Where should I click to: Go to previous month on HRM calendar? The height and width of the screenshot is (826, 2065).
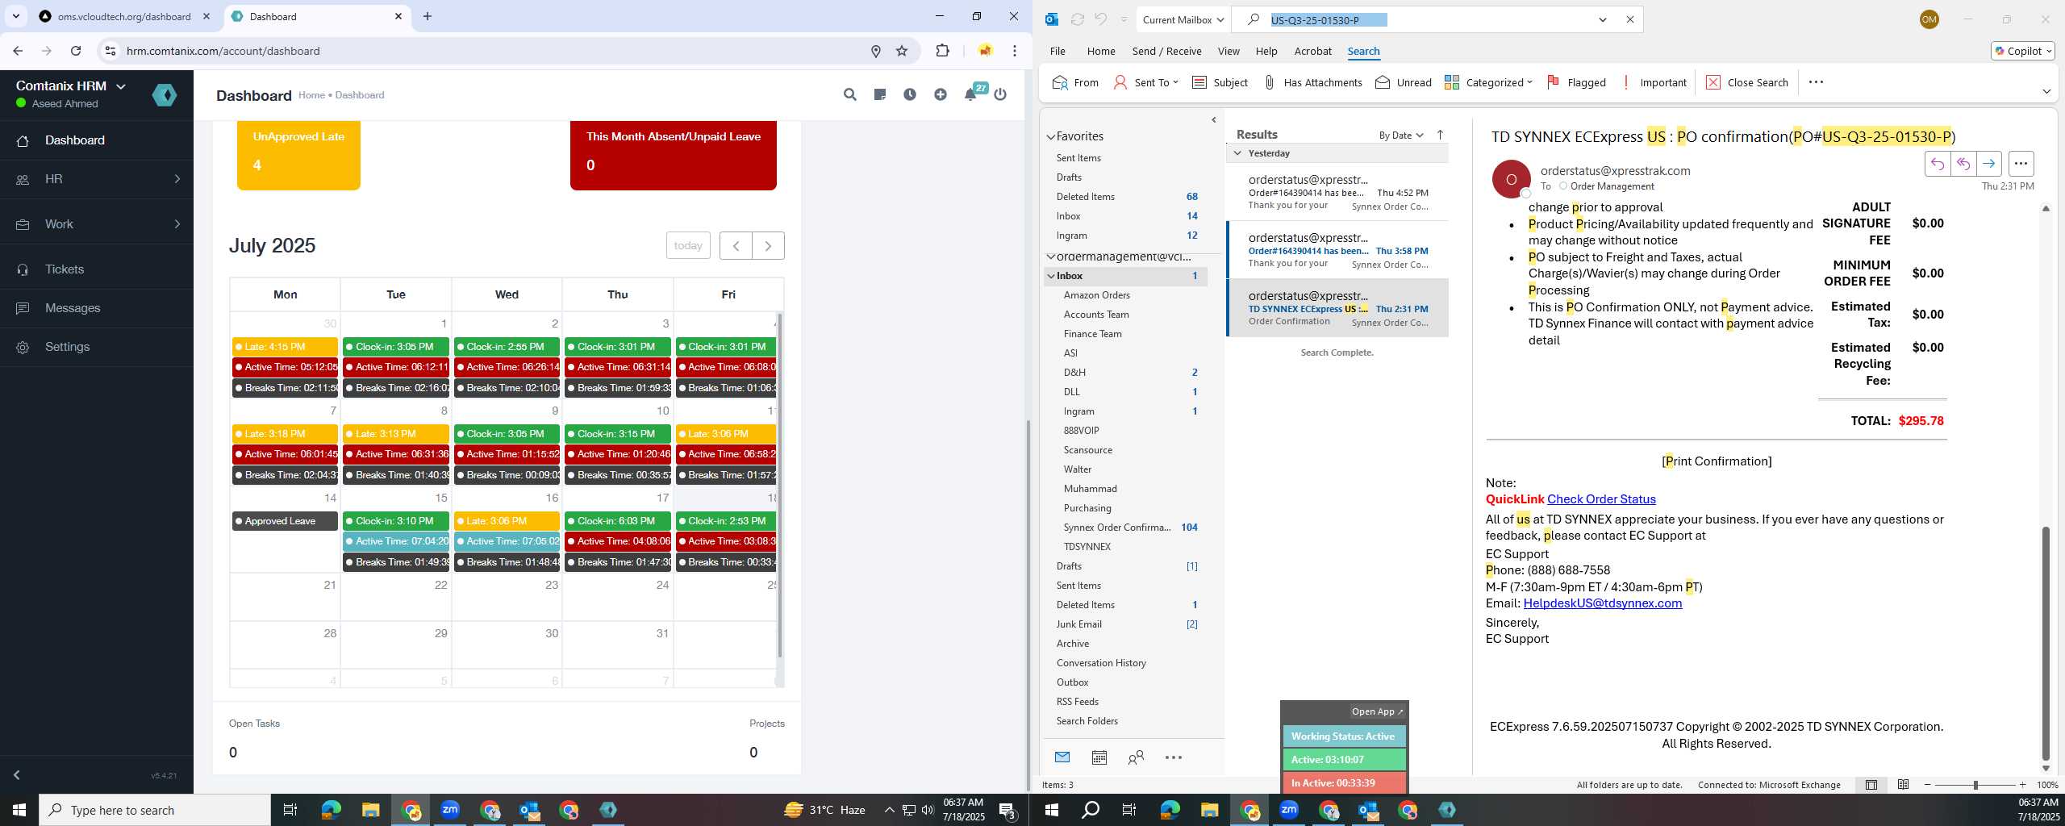[x=736, y=246]
